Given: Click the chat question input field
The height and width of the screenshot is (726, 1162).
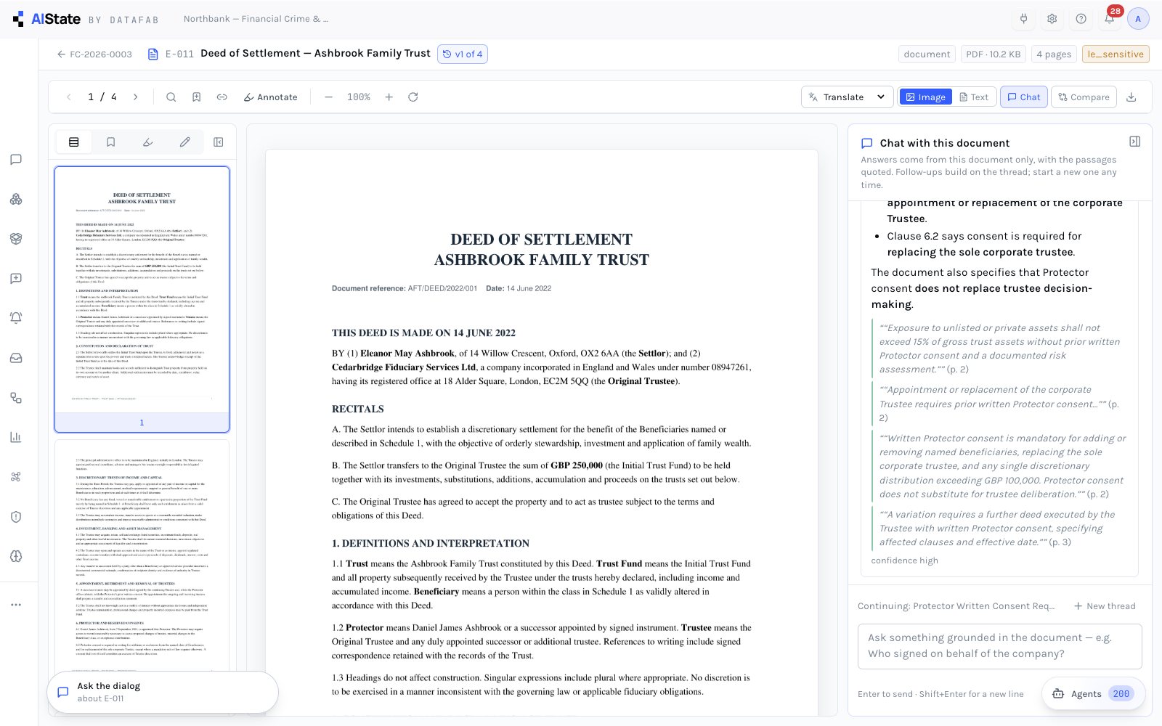Looking at the screenshot, I should (x=999, y=645).
